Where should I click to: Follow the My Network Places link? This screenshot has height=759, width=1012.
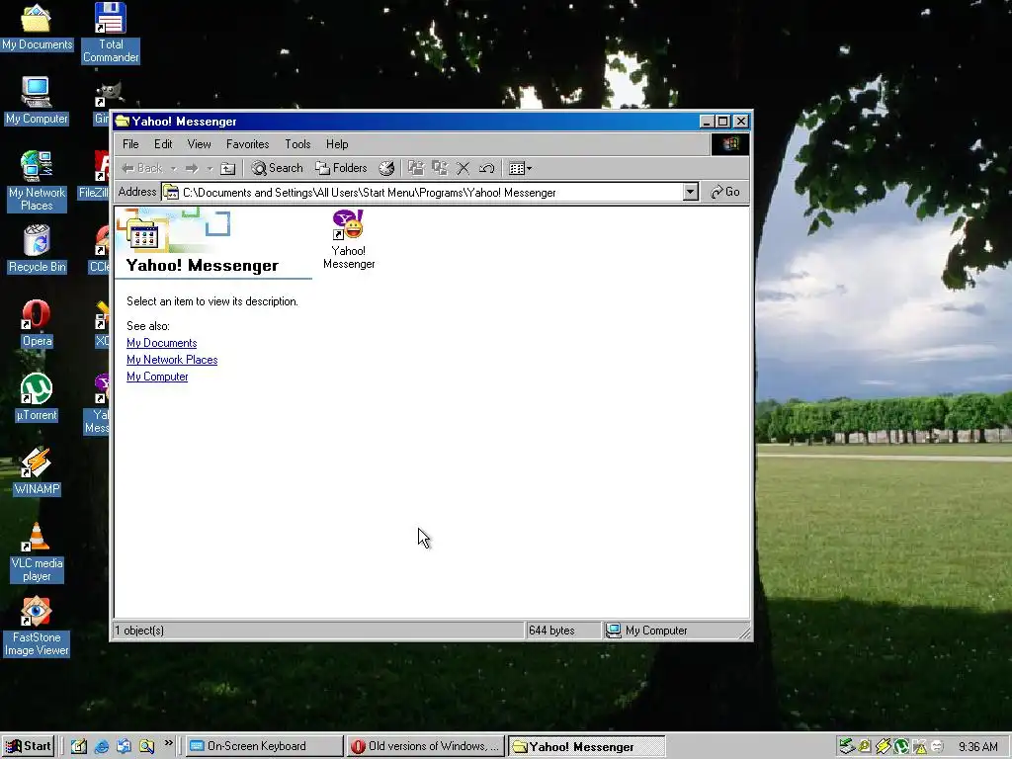172,360
